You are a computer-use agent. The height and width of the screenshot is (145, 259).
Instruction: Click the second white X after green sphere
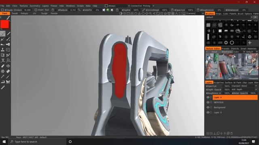112,10
